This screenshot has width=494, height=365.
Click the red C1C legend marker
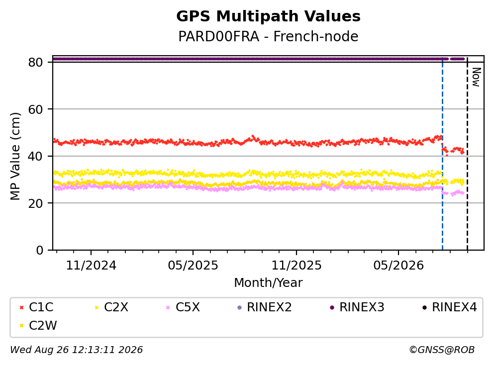tap(21, 308)
